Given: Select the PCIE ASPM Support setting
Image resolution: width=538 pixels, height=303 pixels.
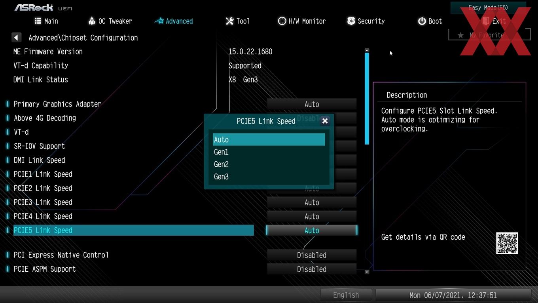Looking at the screenshot, I should coord(45,269).
